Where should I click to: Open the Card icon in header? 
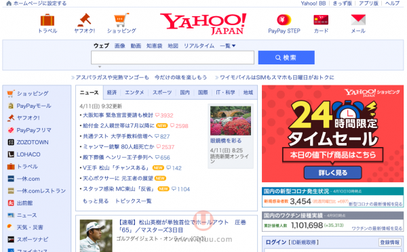click(321, 20)
